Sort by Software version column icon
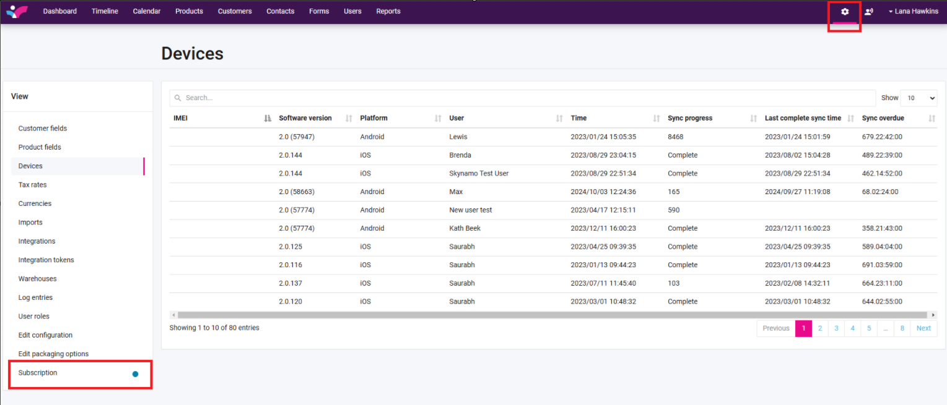 coord(349,118)
